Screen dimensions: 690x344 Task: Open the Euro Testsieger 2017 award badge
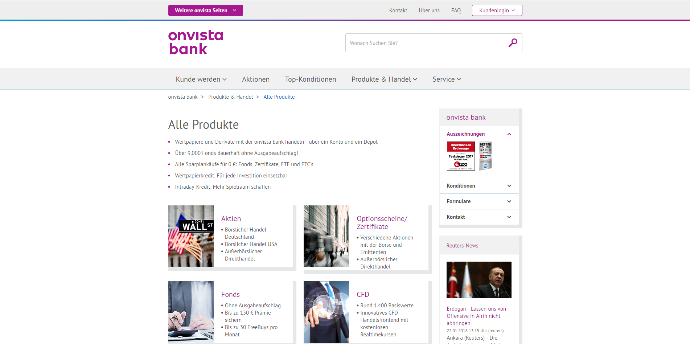click(x=461, y=156)
